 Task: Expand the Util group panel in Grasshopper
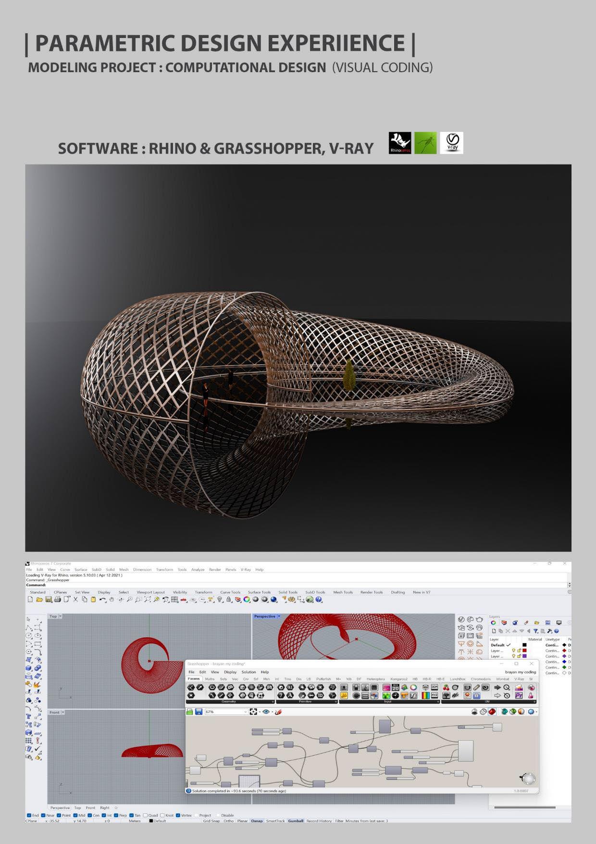535,702
